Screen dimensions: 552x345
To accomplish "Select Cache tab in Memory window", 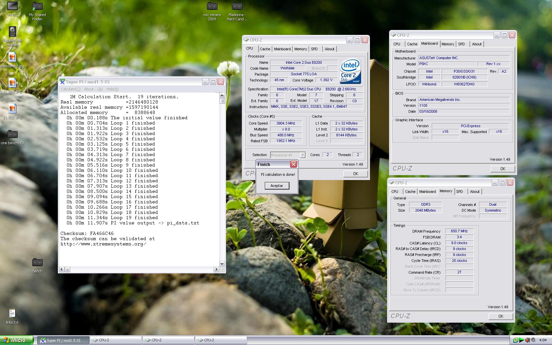I will tap(410, 192).
